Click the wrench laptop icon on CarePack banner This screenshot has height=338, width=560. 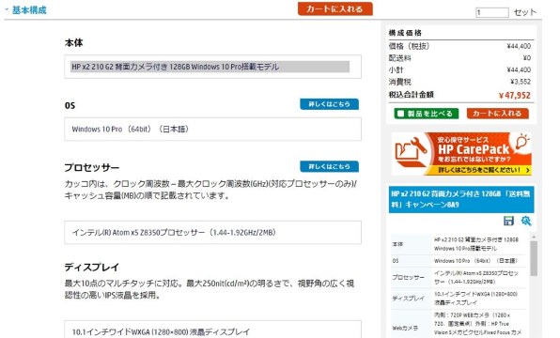[x=411, y=152]
